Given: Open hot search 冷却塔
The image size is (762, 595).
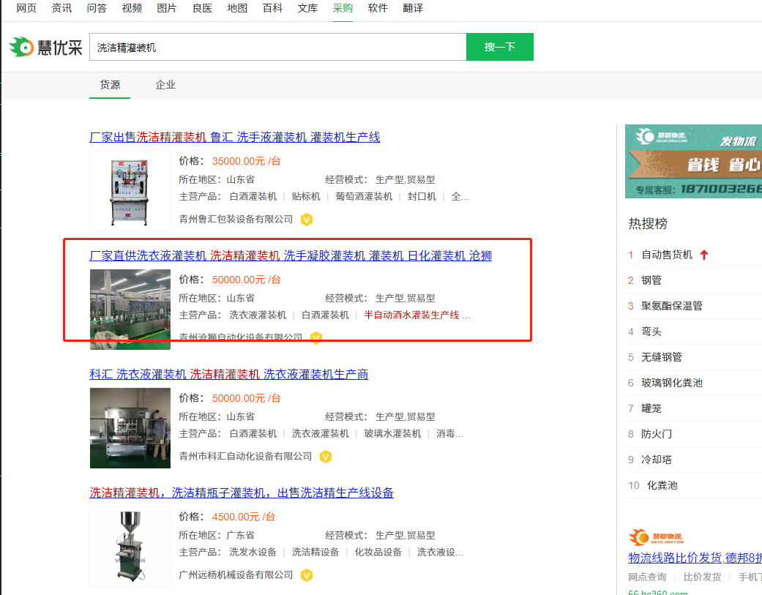Looking at the screenshot, I should [x=657, y=460].
